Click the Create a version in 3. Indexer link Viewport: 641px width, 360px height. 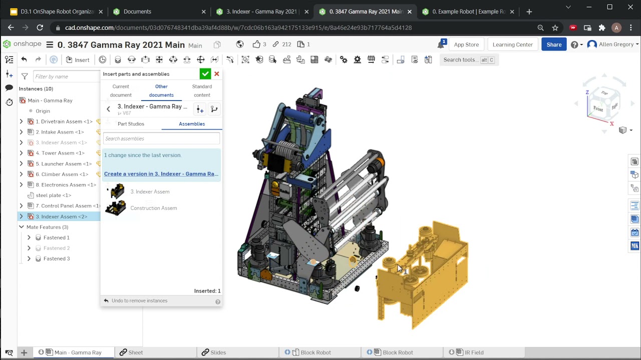point(161,174)
